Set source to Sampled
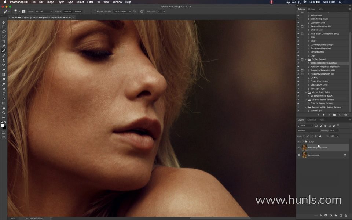This screenshot has width=352, height=220. (x=67, y=11)
